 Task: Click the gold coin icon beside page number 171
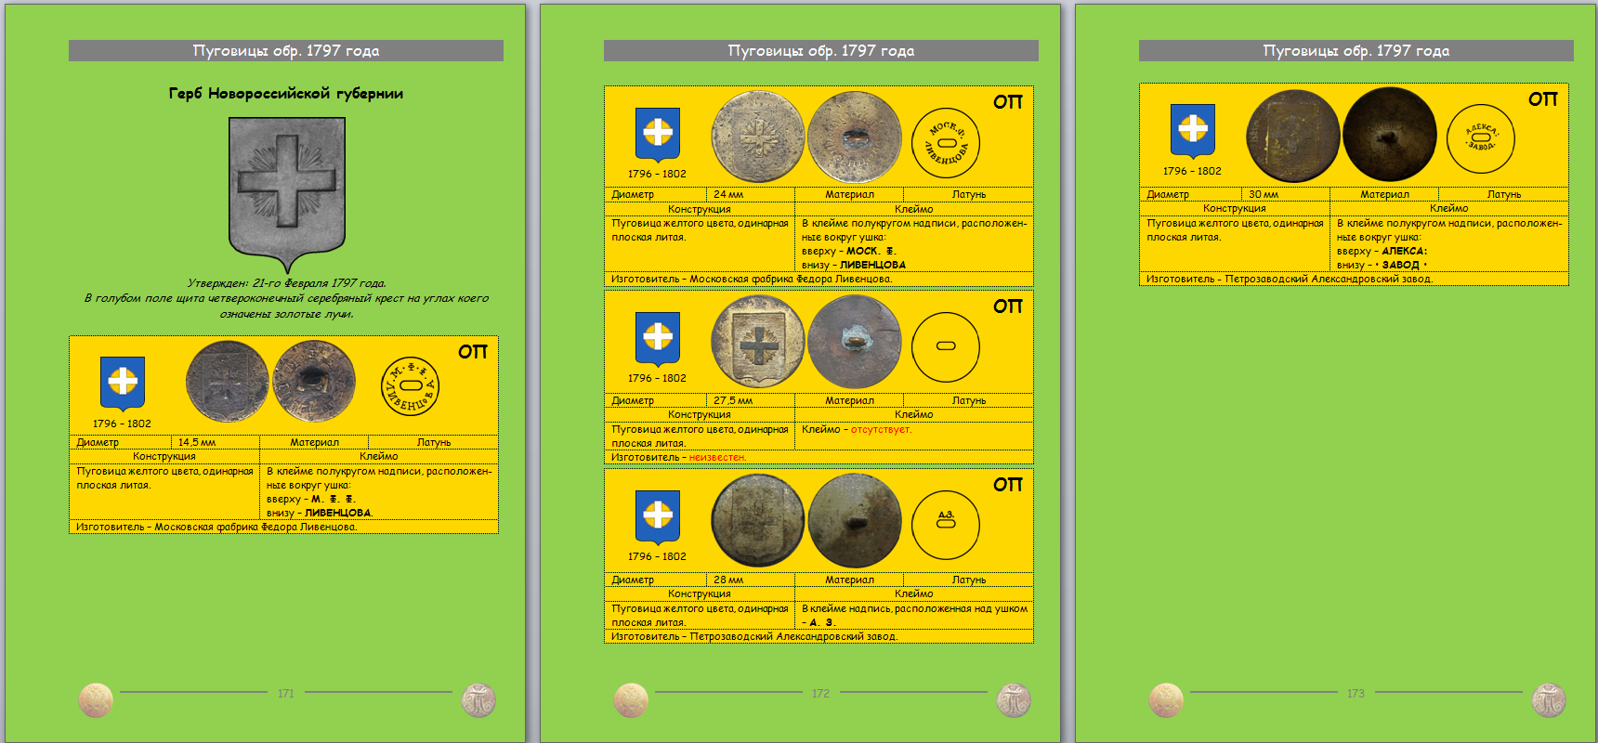coord(96,699)
